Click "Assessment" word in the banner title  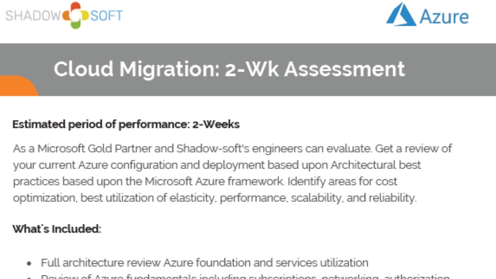[344, 69]
